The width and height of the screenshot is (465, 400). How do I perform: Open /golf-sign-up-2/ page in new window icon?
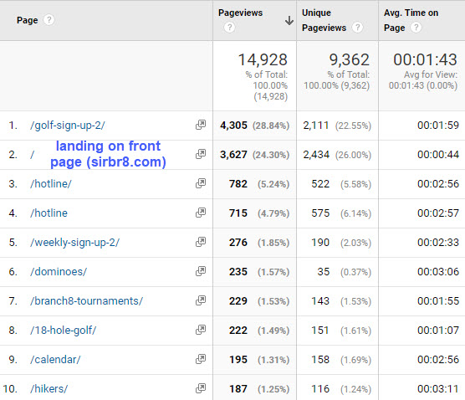(x=201, y=125)
